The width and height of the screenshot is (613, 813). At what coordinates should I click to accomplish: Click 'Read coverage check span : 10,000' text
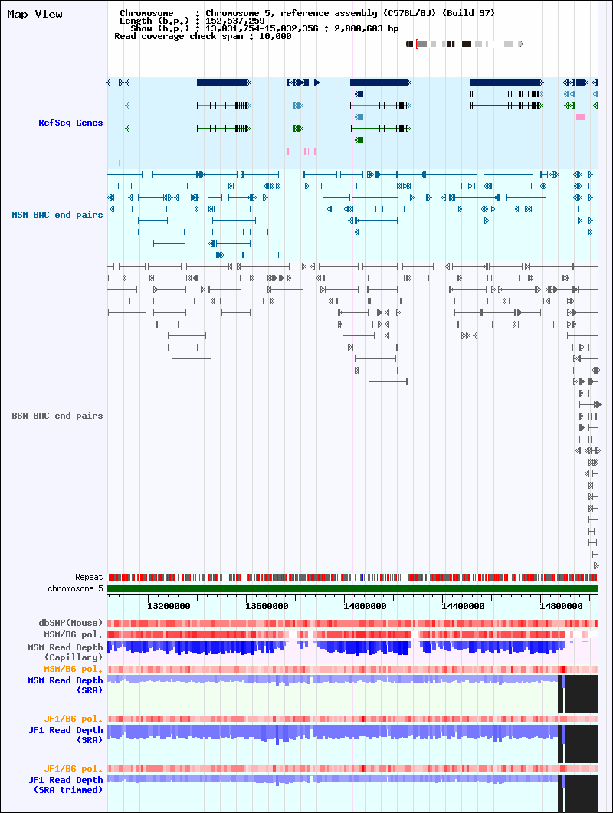[202, 36]
